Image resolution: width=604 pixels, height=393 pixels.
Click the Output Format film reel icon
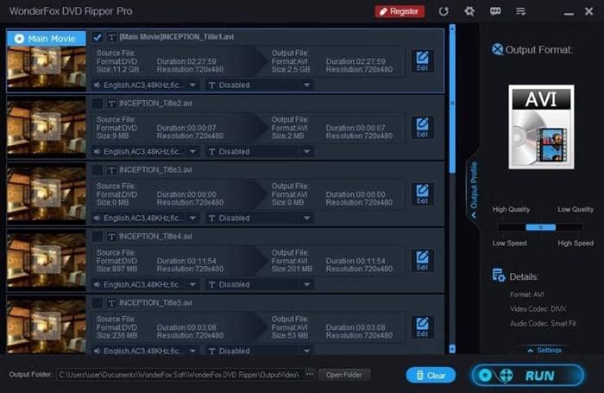click(x=497, y=49)
